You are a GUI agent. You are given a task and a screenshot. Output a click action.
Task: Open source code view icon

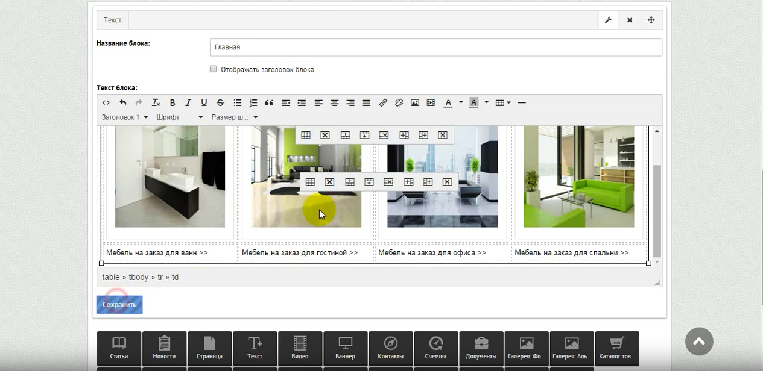pyautogui.click(x=106, y=103)
